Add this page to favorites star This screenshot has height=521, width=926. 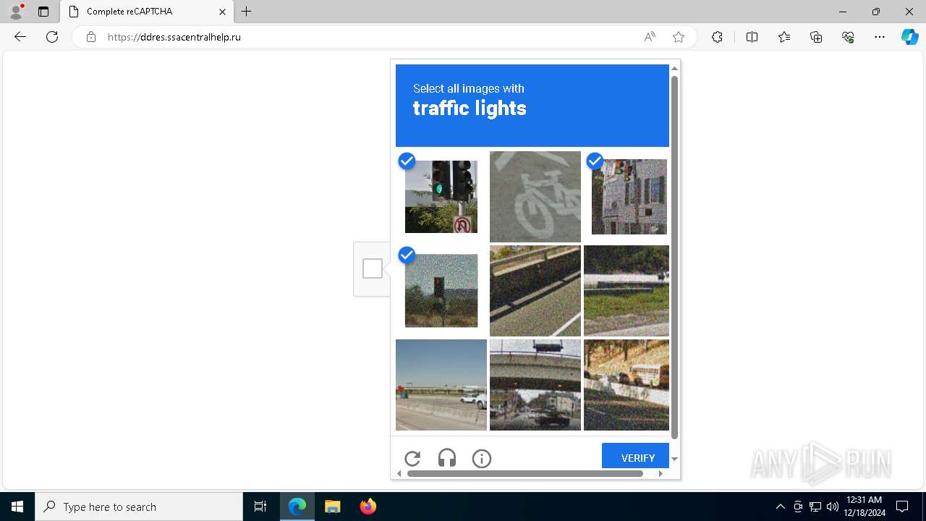[679, 37]
